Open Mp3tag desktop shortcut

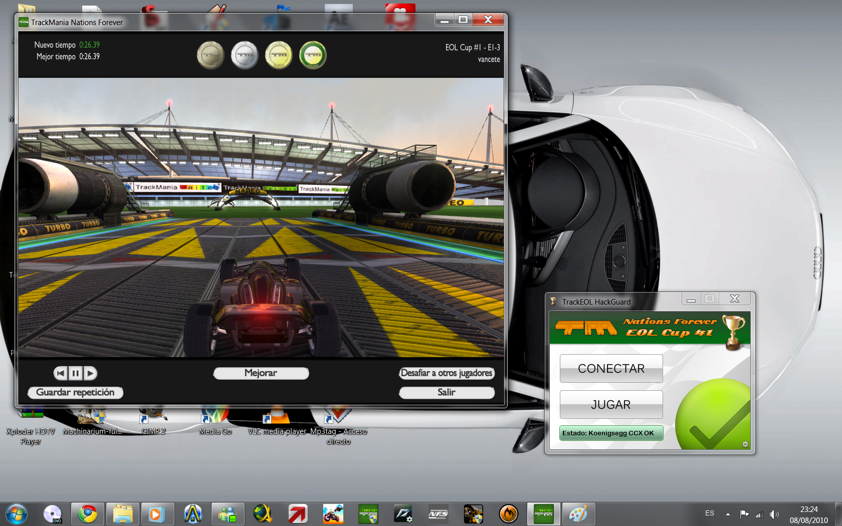pyautogui.click(x=338, y=426)
